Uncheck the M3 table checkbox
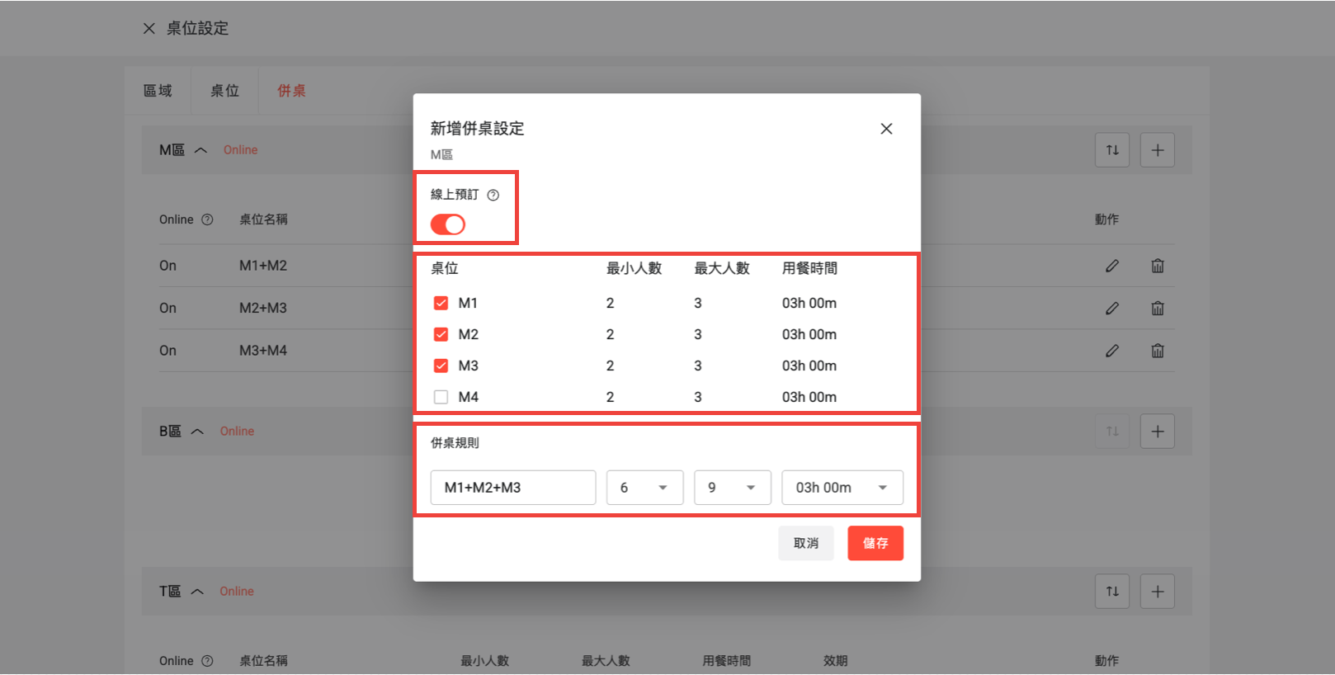Screen dimensions: 1335x675 pyautogui.click(x=441, y=366)
